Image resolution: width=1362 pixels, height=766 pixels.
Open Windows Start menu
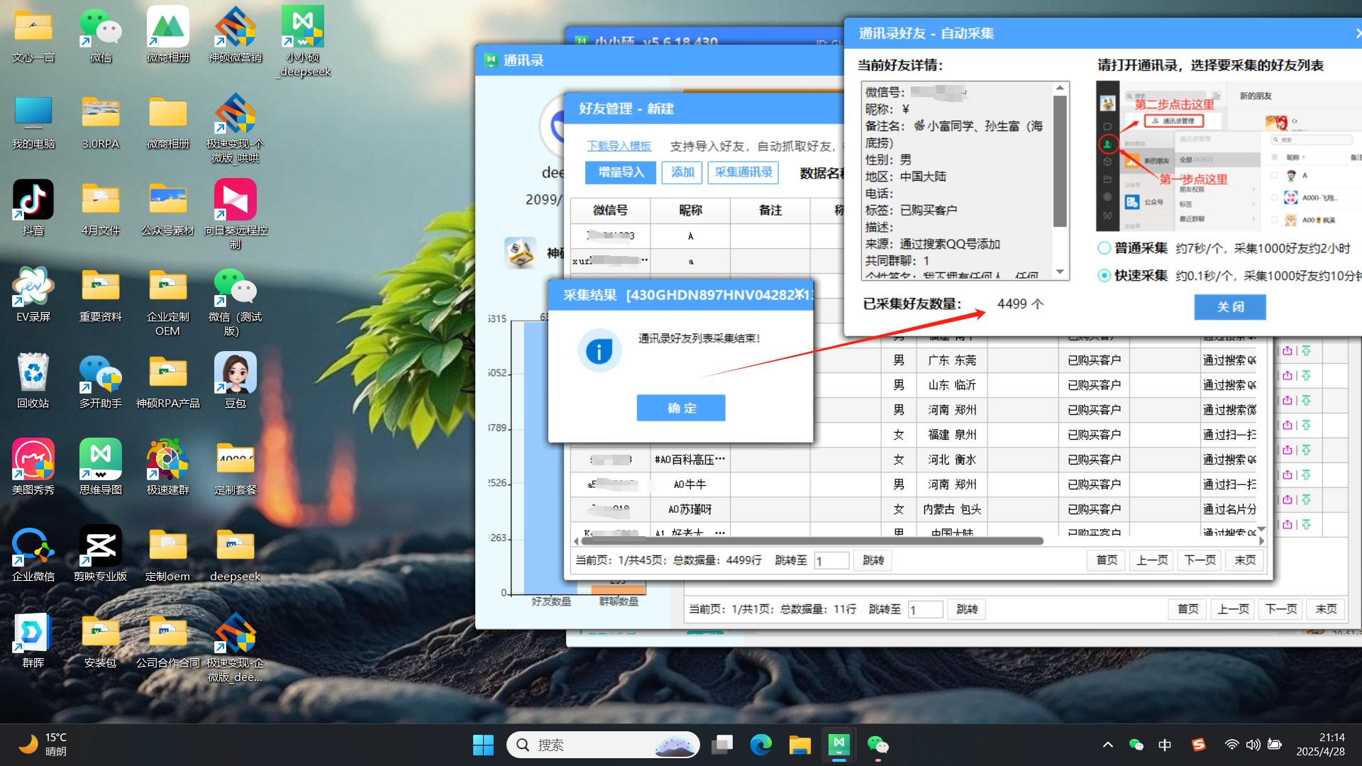(483, 745)
